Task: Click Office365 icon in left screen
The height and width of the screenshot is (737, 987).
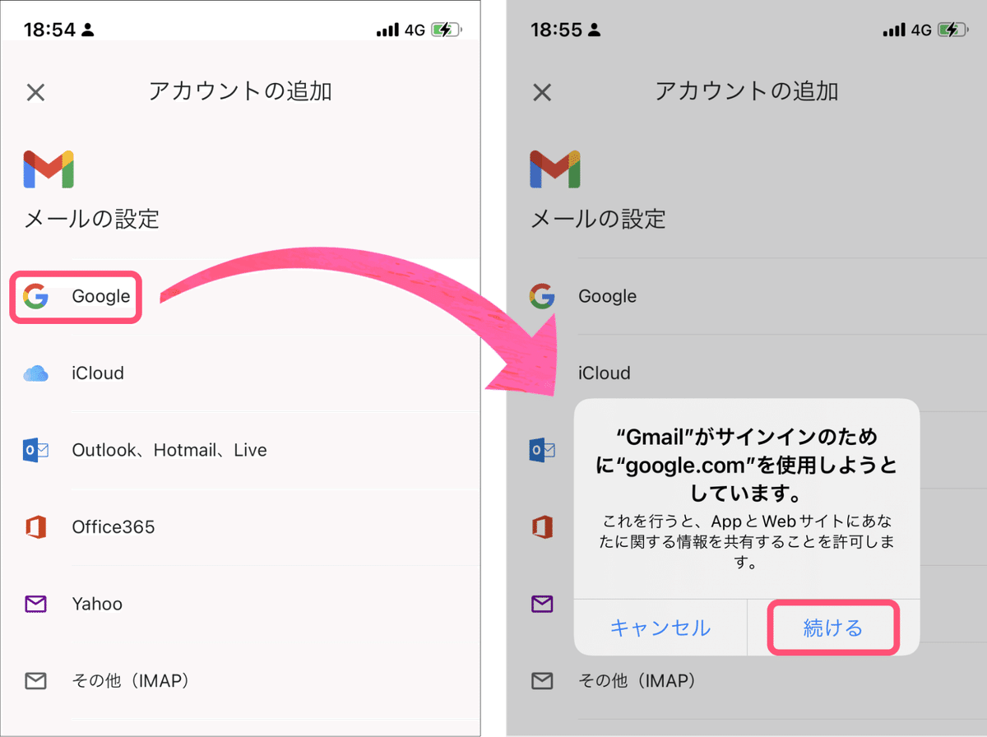Action: click(35, 527)
